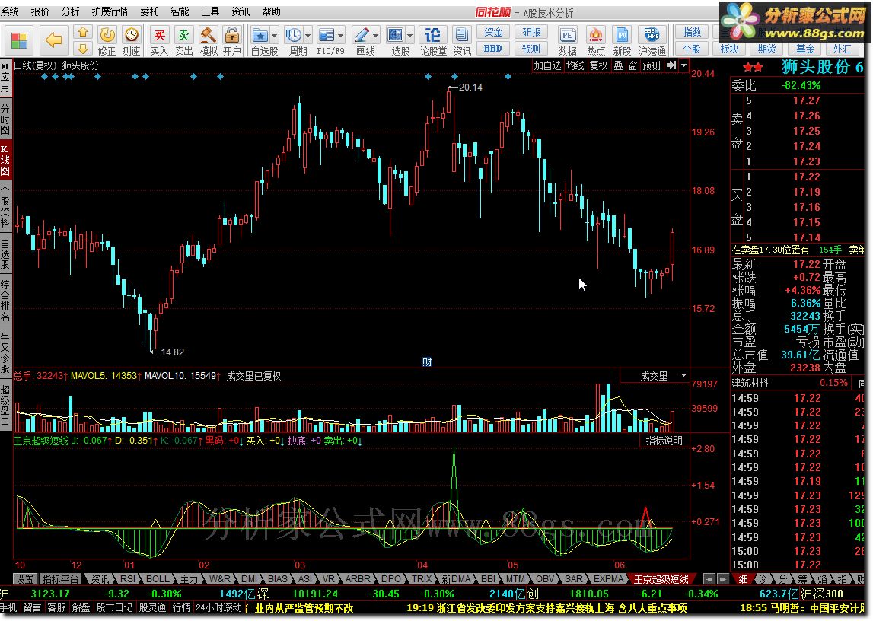The width and height of the screenshot is (873, 621).
Task: Open the 系统 menu
Action: click(x=10, y=11)
